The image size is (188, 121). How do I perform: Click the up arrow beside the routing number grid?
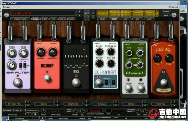93,12
